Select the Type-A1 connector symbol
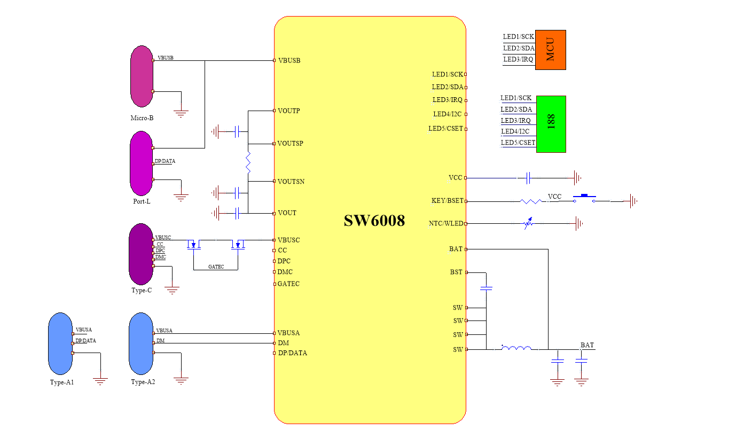The height and width of the screenshot is (438, 744). (x=60, y=344)
